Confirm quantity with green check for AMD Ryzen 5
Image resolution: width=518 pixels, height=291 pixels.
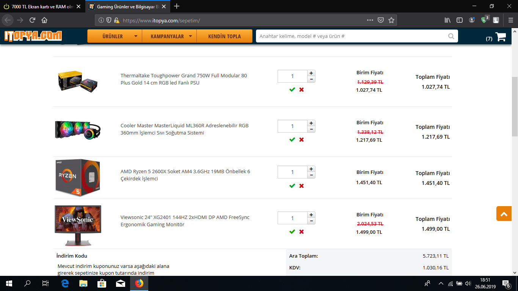tap(292, 186)
